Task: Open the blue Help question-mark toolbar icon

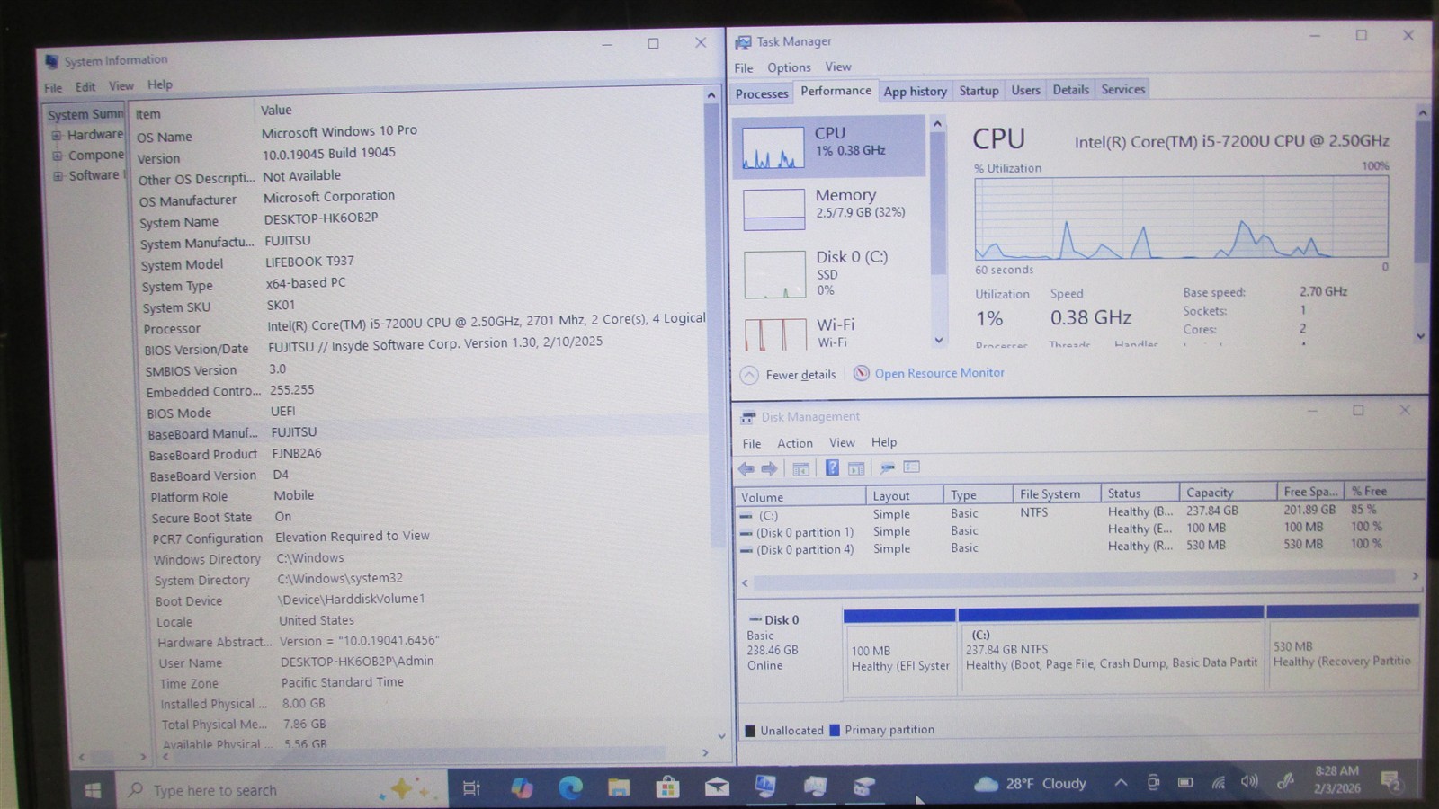Action: tap(832, 467)
